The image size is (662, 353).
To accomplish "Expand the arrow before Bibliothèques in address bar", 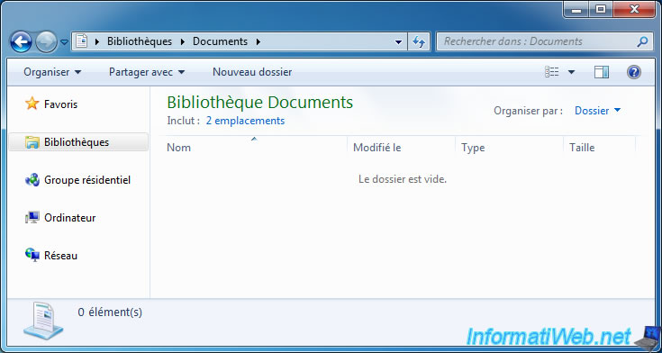I will [x=97, y=41].
